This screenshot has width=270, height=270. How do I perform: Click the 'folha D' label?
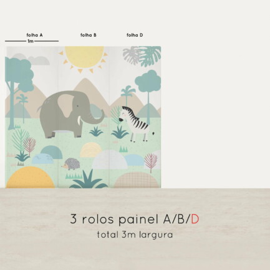(x=135, y=35)
